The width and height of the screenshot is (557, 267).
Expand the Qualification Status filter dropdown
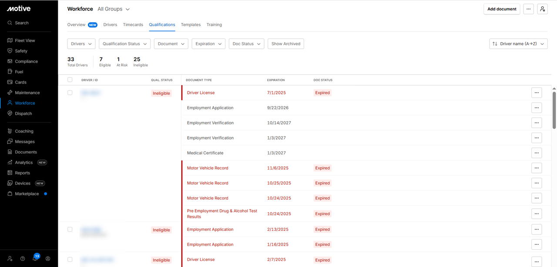click(124, 44)
